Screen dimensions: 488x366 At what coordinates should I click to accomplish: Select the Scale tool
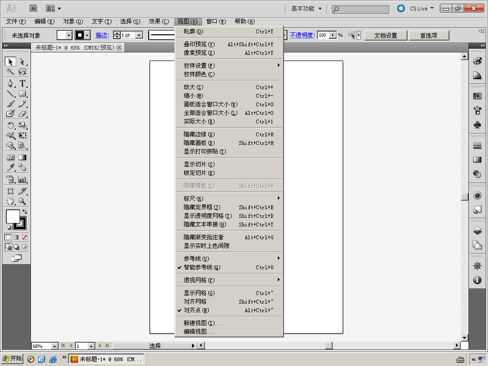pos(22,125)
